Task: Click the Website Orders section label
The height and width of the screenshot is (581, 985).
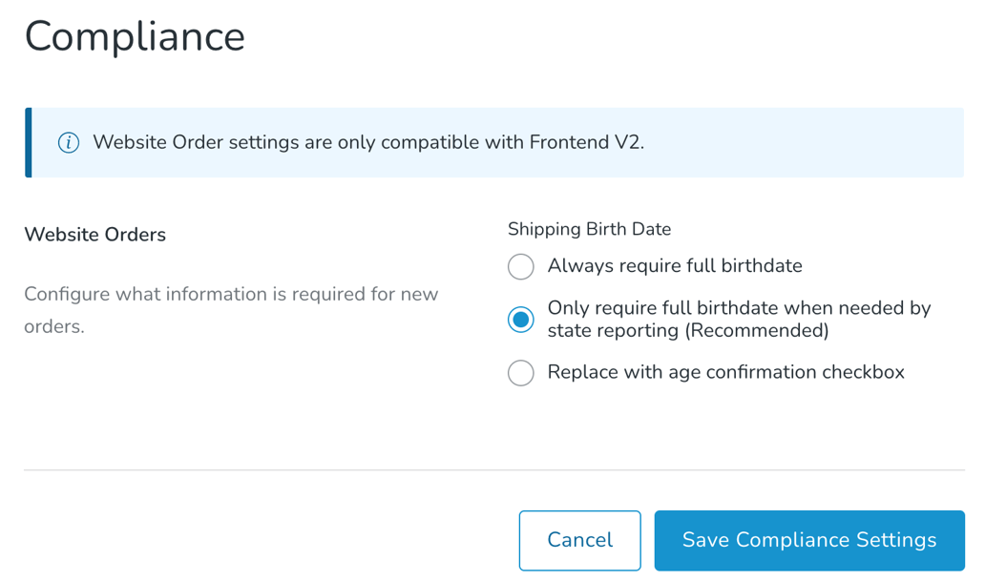Action: click(94, 234)
